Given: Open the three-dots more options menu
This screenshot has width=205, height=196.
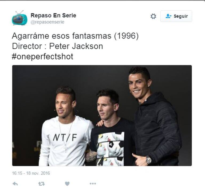Looking at the screenshot, I should 93,183.
